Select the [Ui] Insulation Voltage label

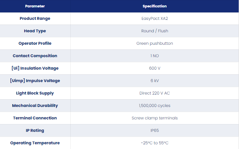[x=35, y=68]
